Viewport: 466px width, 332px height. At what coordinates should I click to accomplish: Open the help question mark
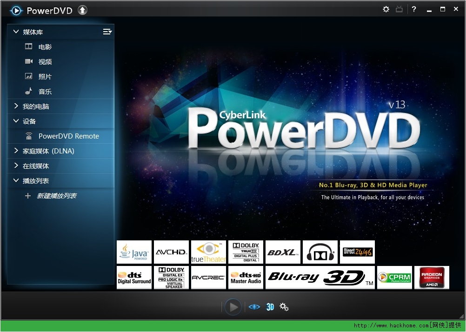[414, 9]
